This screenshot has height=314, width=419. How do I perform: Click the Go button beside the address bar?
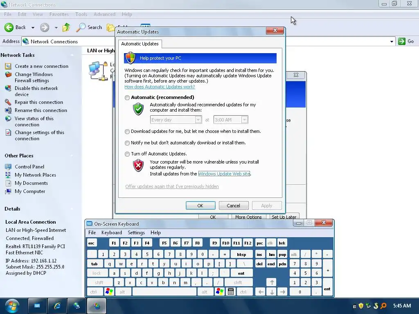[406, 41]
